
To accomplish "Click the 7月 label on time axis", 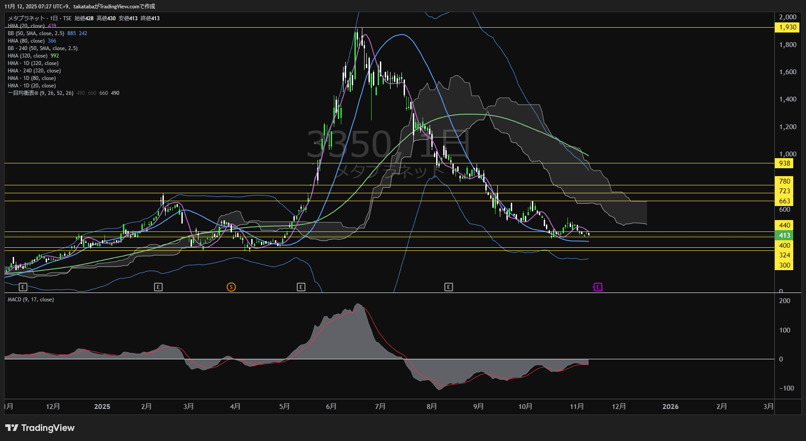I will (x=380, y=407).
